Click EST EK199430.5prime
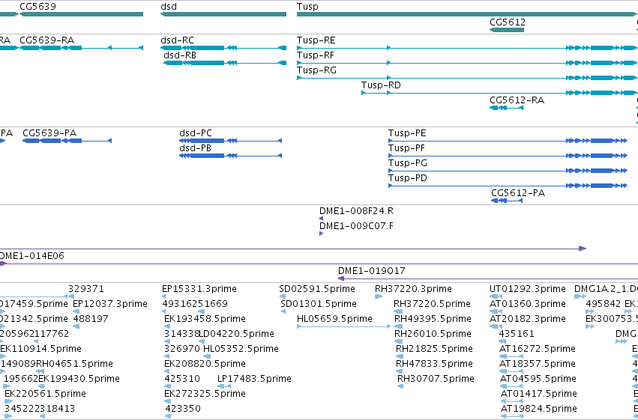Screen dimensions: 638x420 (79, 379)
